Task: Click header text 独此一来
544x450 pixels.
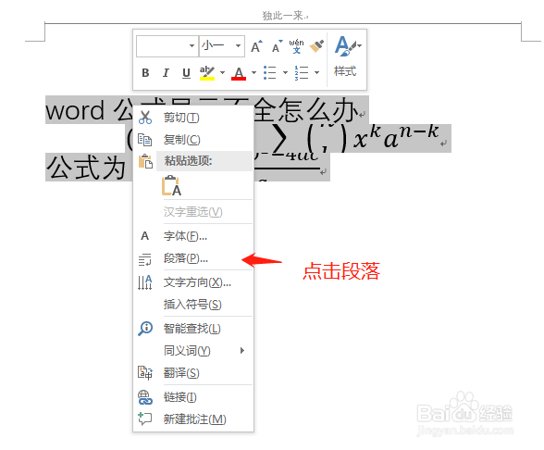Action: coord(282,16)
